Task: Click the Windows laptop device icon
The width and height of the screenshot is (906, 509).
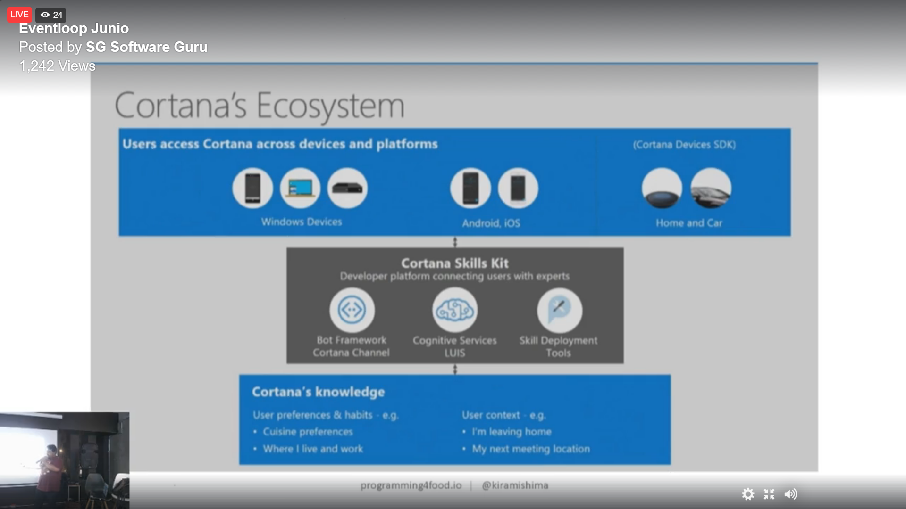Action: tap(300, 188)
